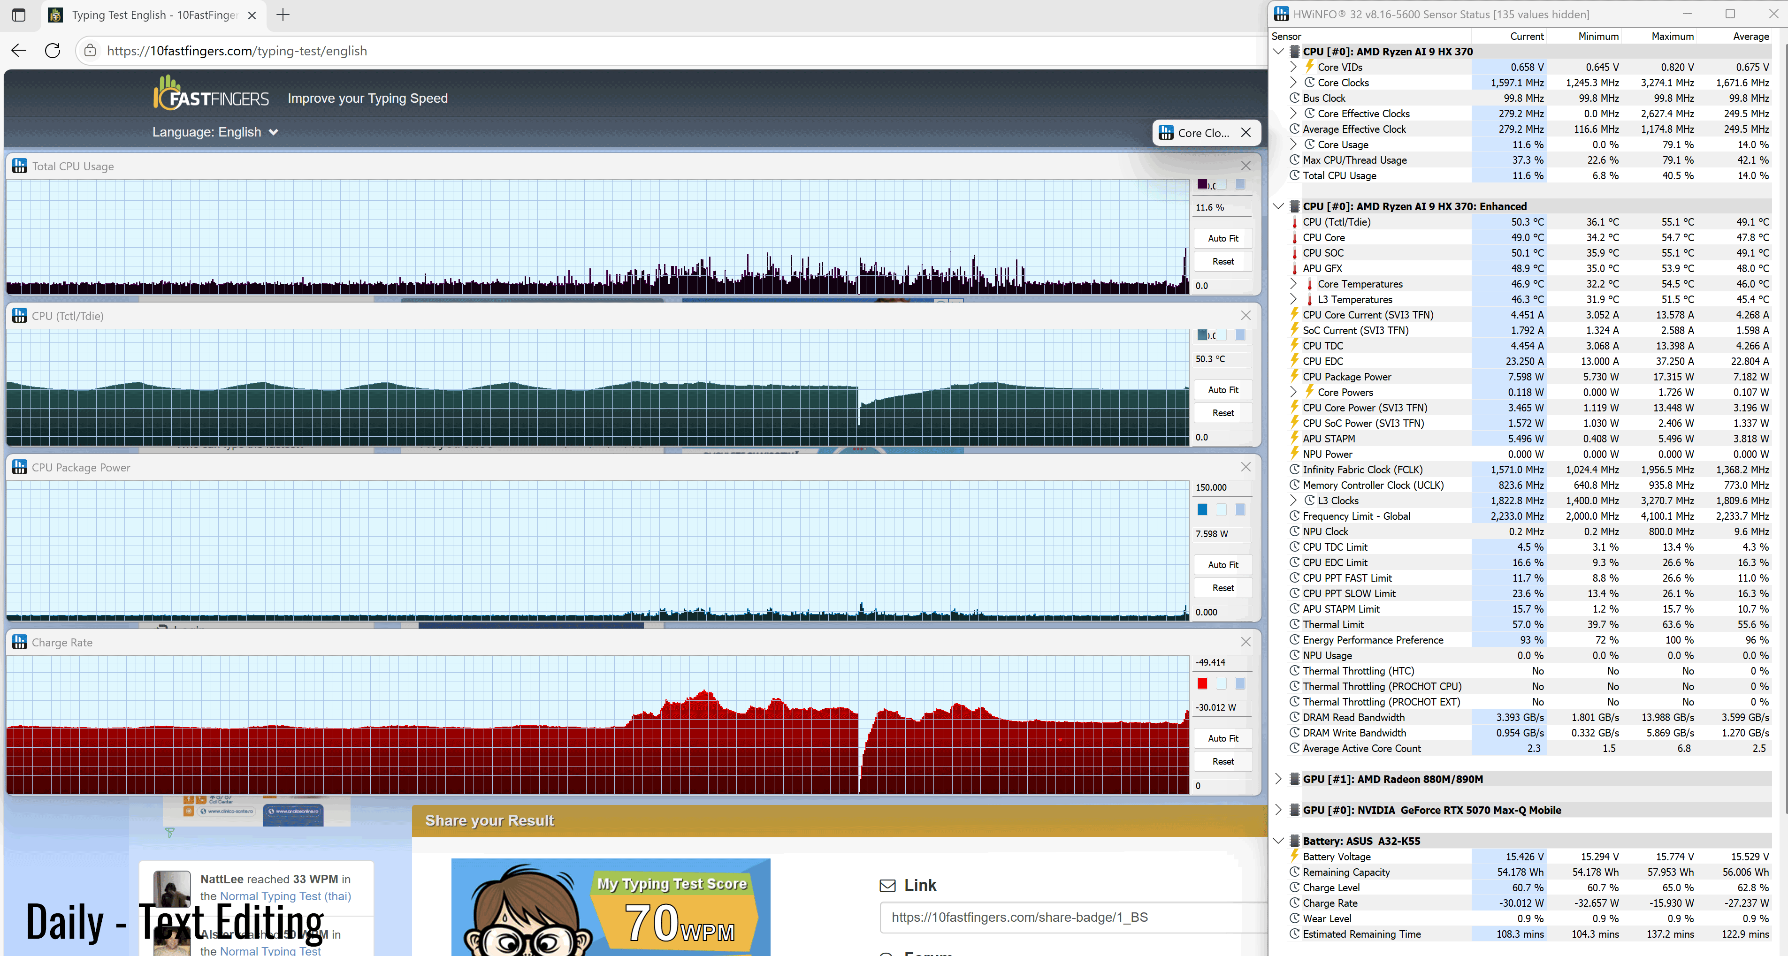Click the browser address bar URL
The image size is (1788, 956).
coord(237,51)
